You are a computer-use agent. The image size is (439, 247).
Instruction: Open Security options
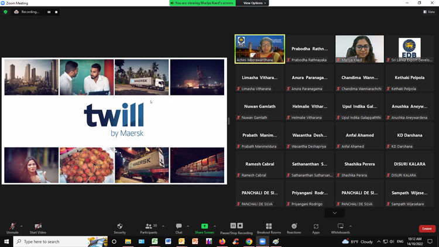click(119, 228)
